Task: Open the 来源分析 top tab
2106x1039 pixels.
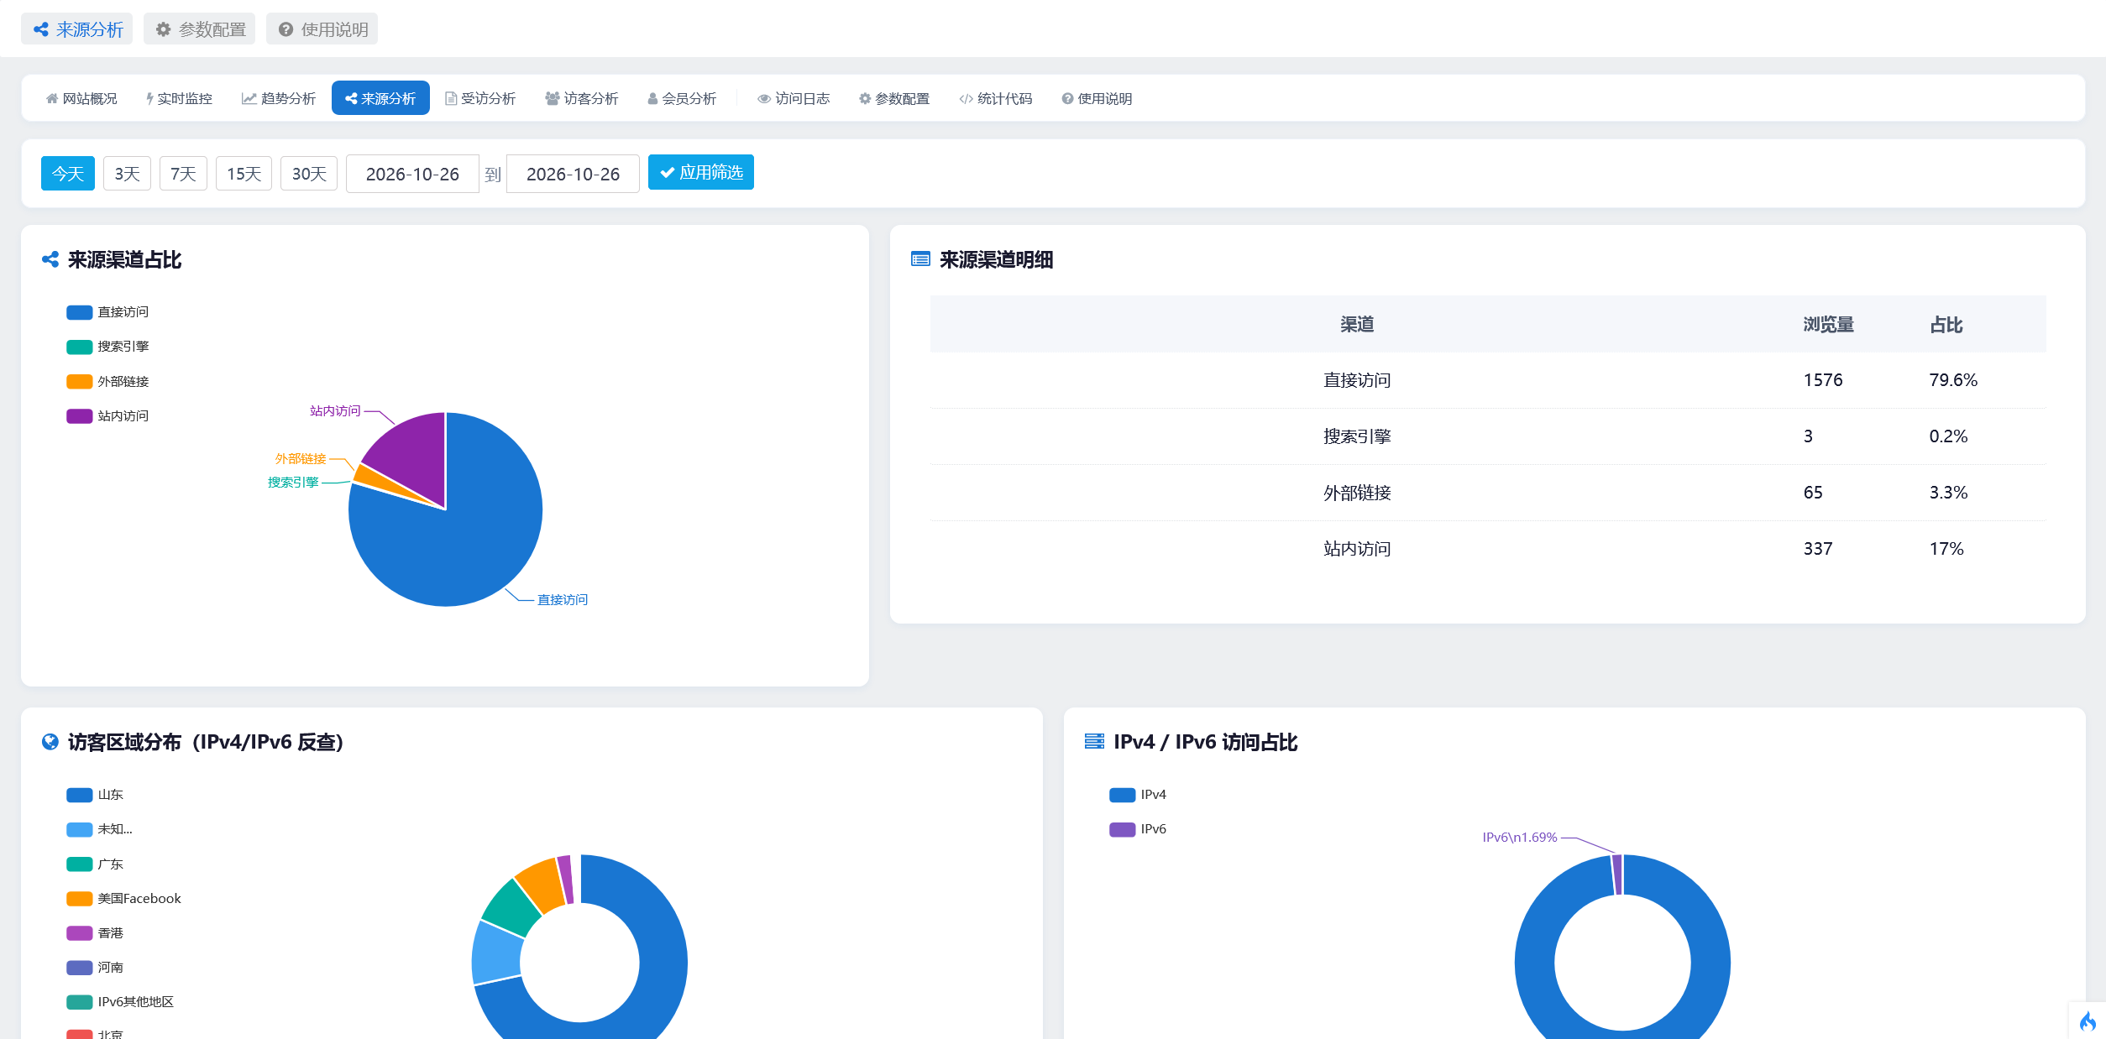Action: [x=77, y=29]
